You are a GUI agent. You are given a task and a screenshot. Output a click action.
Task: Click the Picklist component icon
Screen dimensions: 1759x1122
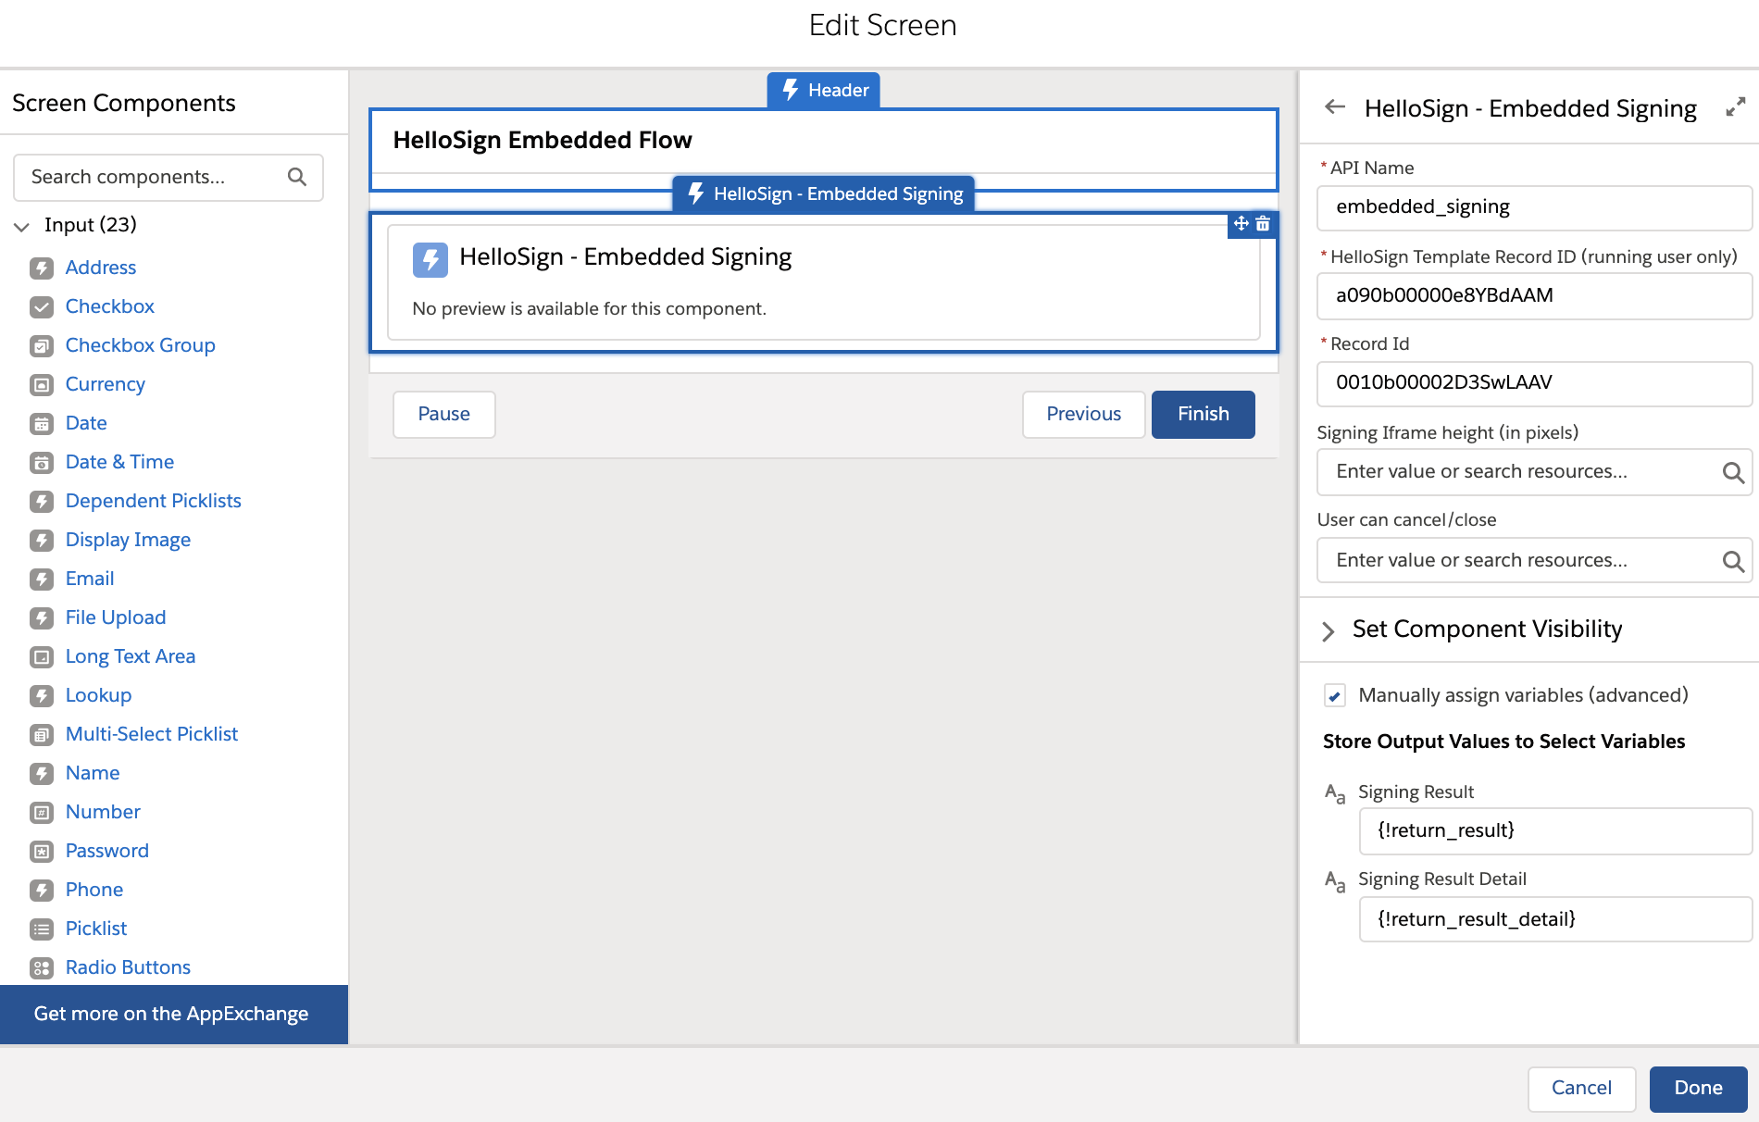point(42,929)
